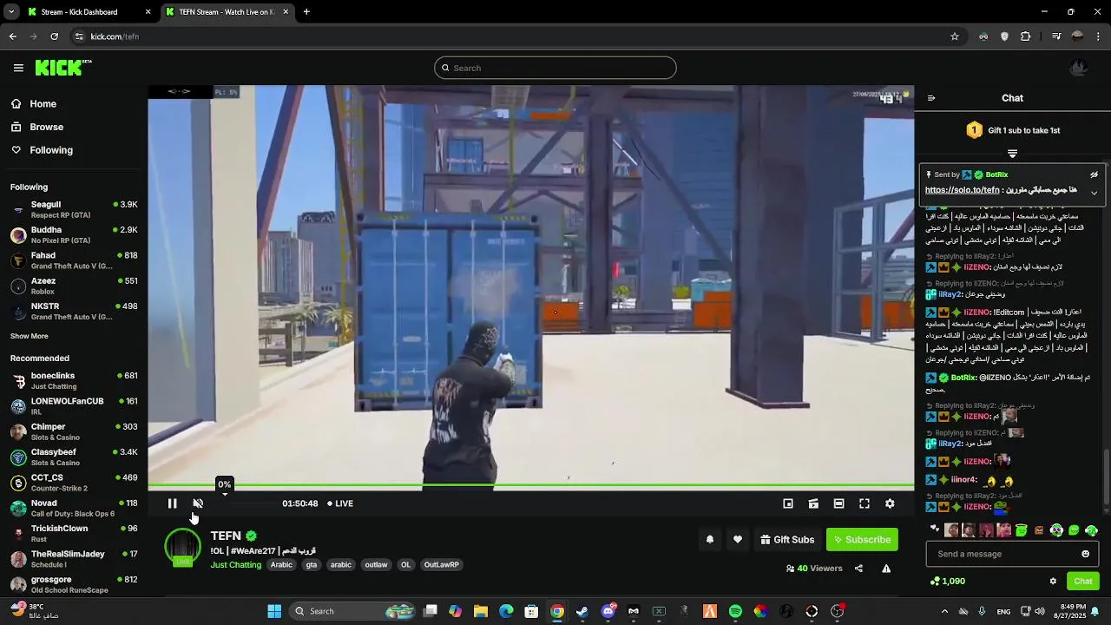Click the Gift Subs button
This screenshot has width=1111, height=625.
787,540
